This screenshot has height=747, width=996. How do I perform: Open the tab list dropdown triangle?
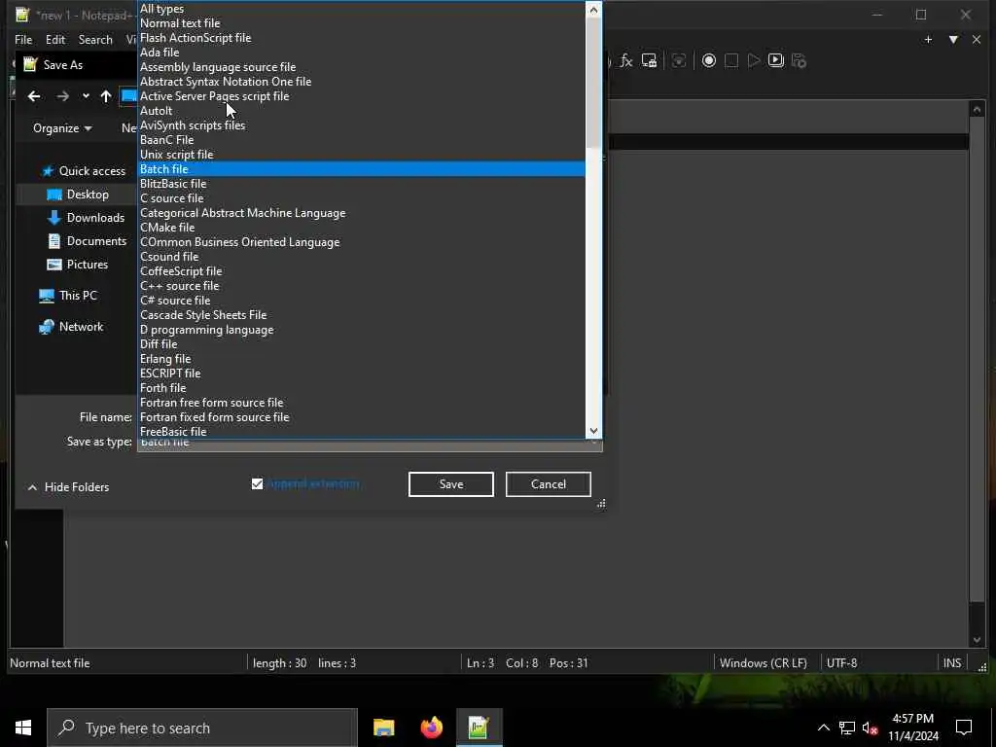[x=953, y=39]
